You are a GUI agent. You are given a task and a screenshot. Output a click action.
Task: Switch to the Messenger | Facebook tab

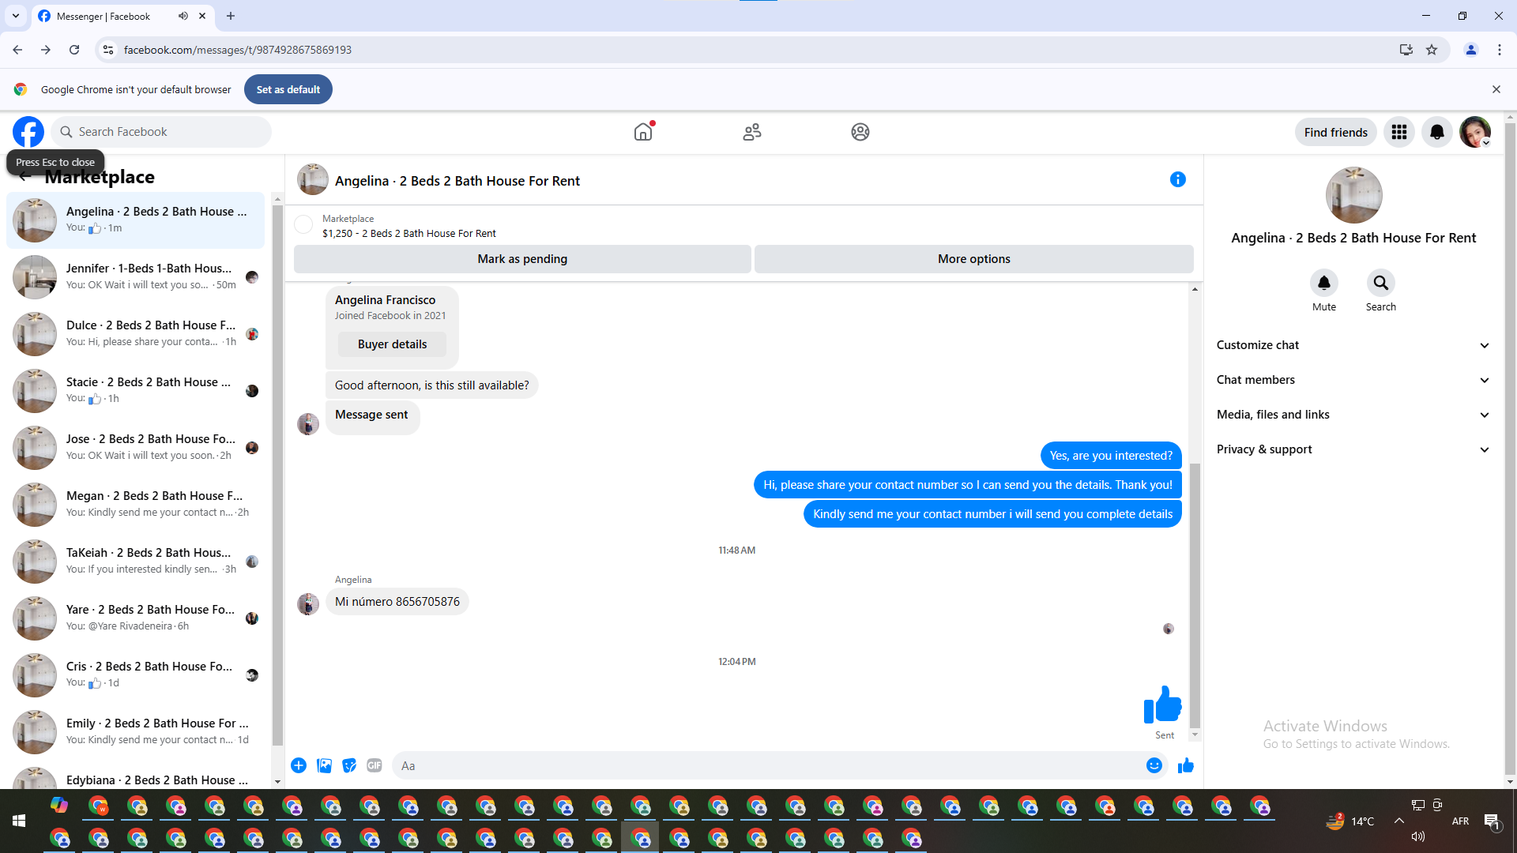click(122, 16)
